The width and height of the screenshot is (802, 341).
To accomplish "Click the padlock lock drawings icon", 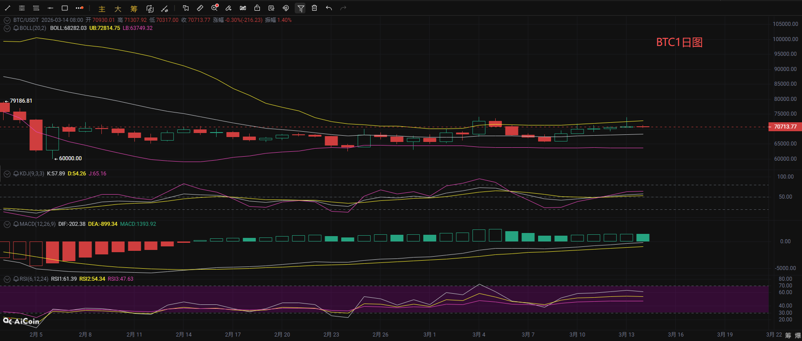I will pos(257,8).
